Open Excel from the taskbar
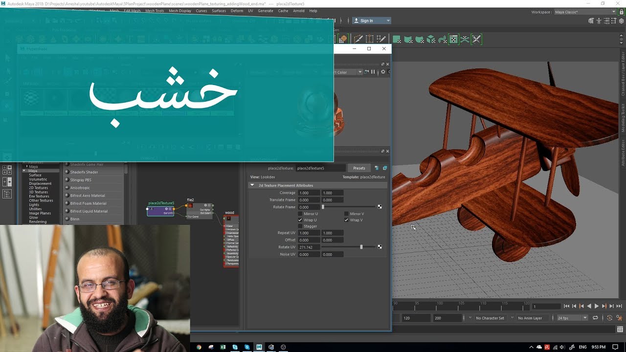 [x=223, y=347]
